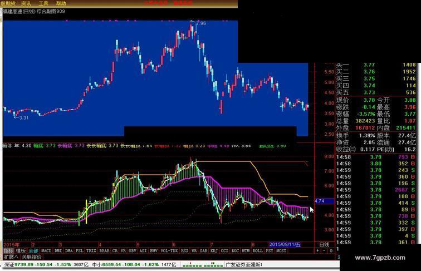Select the TRIX indicator tab
The height and width of the screenshot is (271, 421).
tap(91, 251)
